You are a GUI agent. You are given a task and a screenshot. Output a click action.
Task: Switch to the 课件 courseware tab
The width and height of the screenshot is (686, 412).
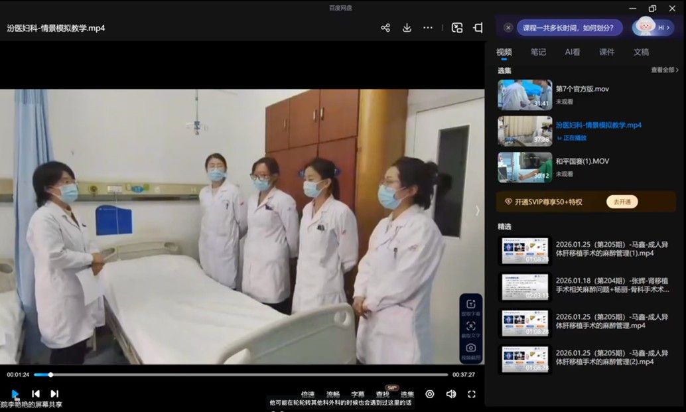point(606,52)
